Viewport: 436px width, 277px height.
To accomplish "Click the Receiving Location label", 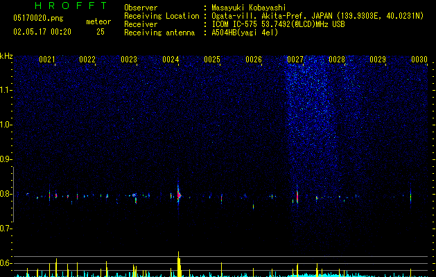I will click(162, 16).
